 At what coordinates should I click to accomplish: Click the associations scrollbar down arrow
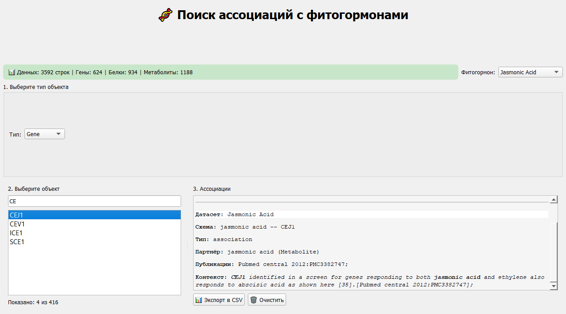pyautogui.click(x=554, y=285)
